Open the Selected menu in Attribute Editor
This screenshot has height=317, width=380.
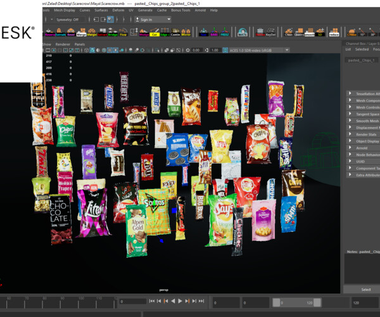[362, 49]
